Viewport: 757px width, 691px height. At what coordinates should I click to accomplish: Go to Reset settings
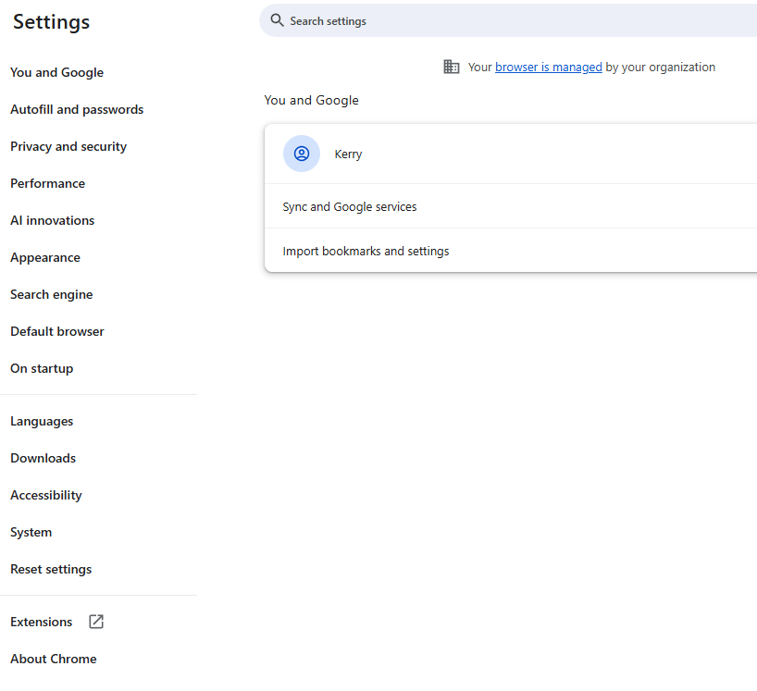click(51, 570)
